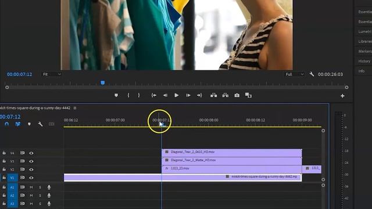Click the Lift button

[x=213, y=95]
